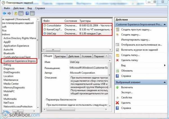
Task: Toggle the action pane toolbar icon
Action: pos(32,14)
